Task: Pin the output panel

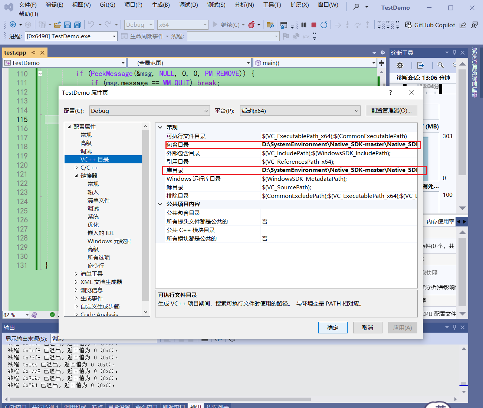Action: [x=454, y=327]
